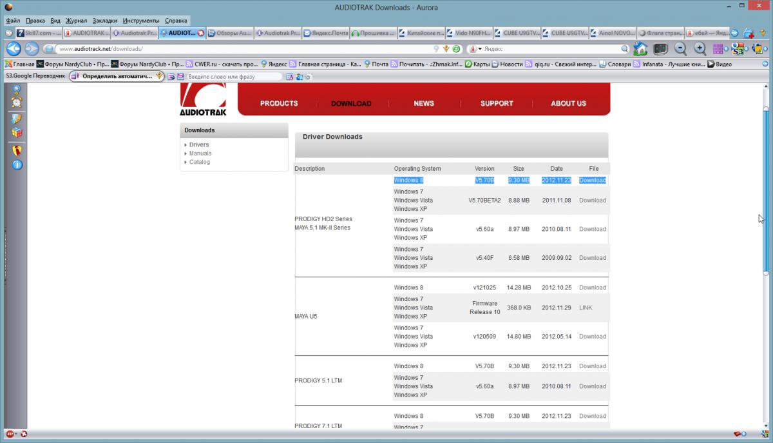
Task: Open the purple grid toolbar icon
Action: 719,49
